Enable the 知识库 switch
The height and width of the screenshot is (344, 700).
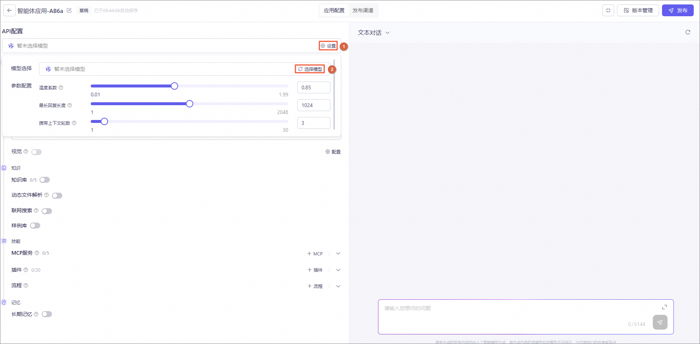tap(45, 180)
